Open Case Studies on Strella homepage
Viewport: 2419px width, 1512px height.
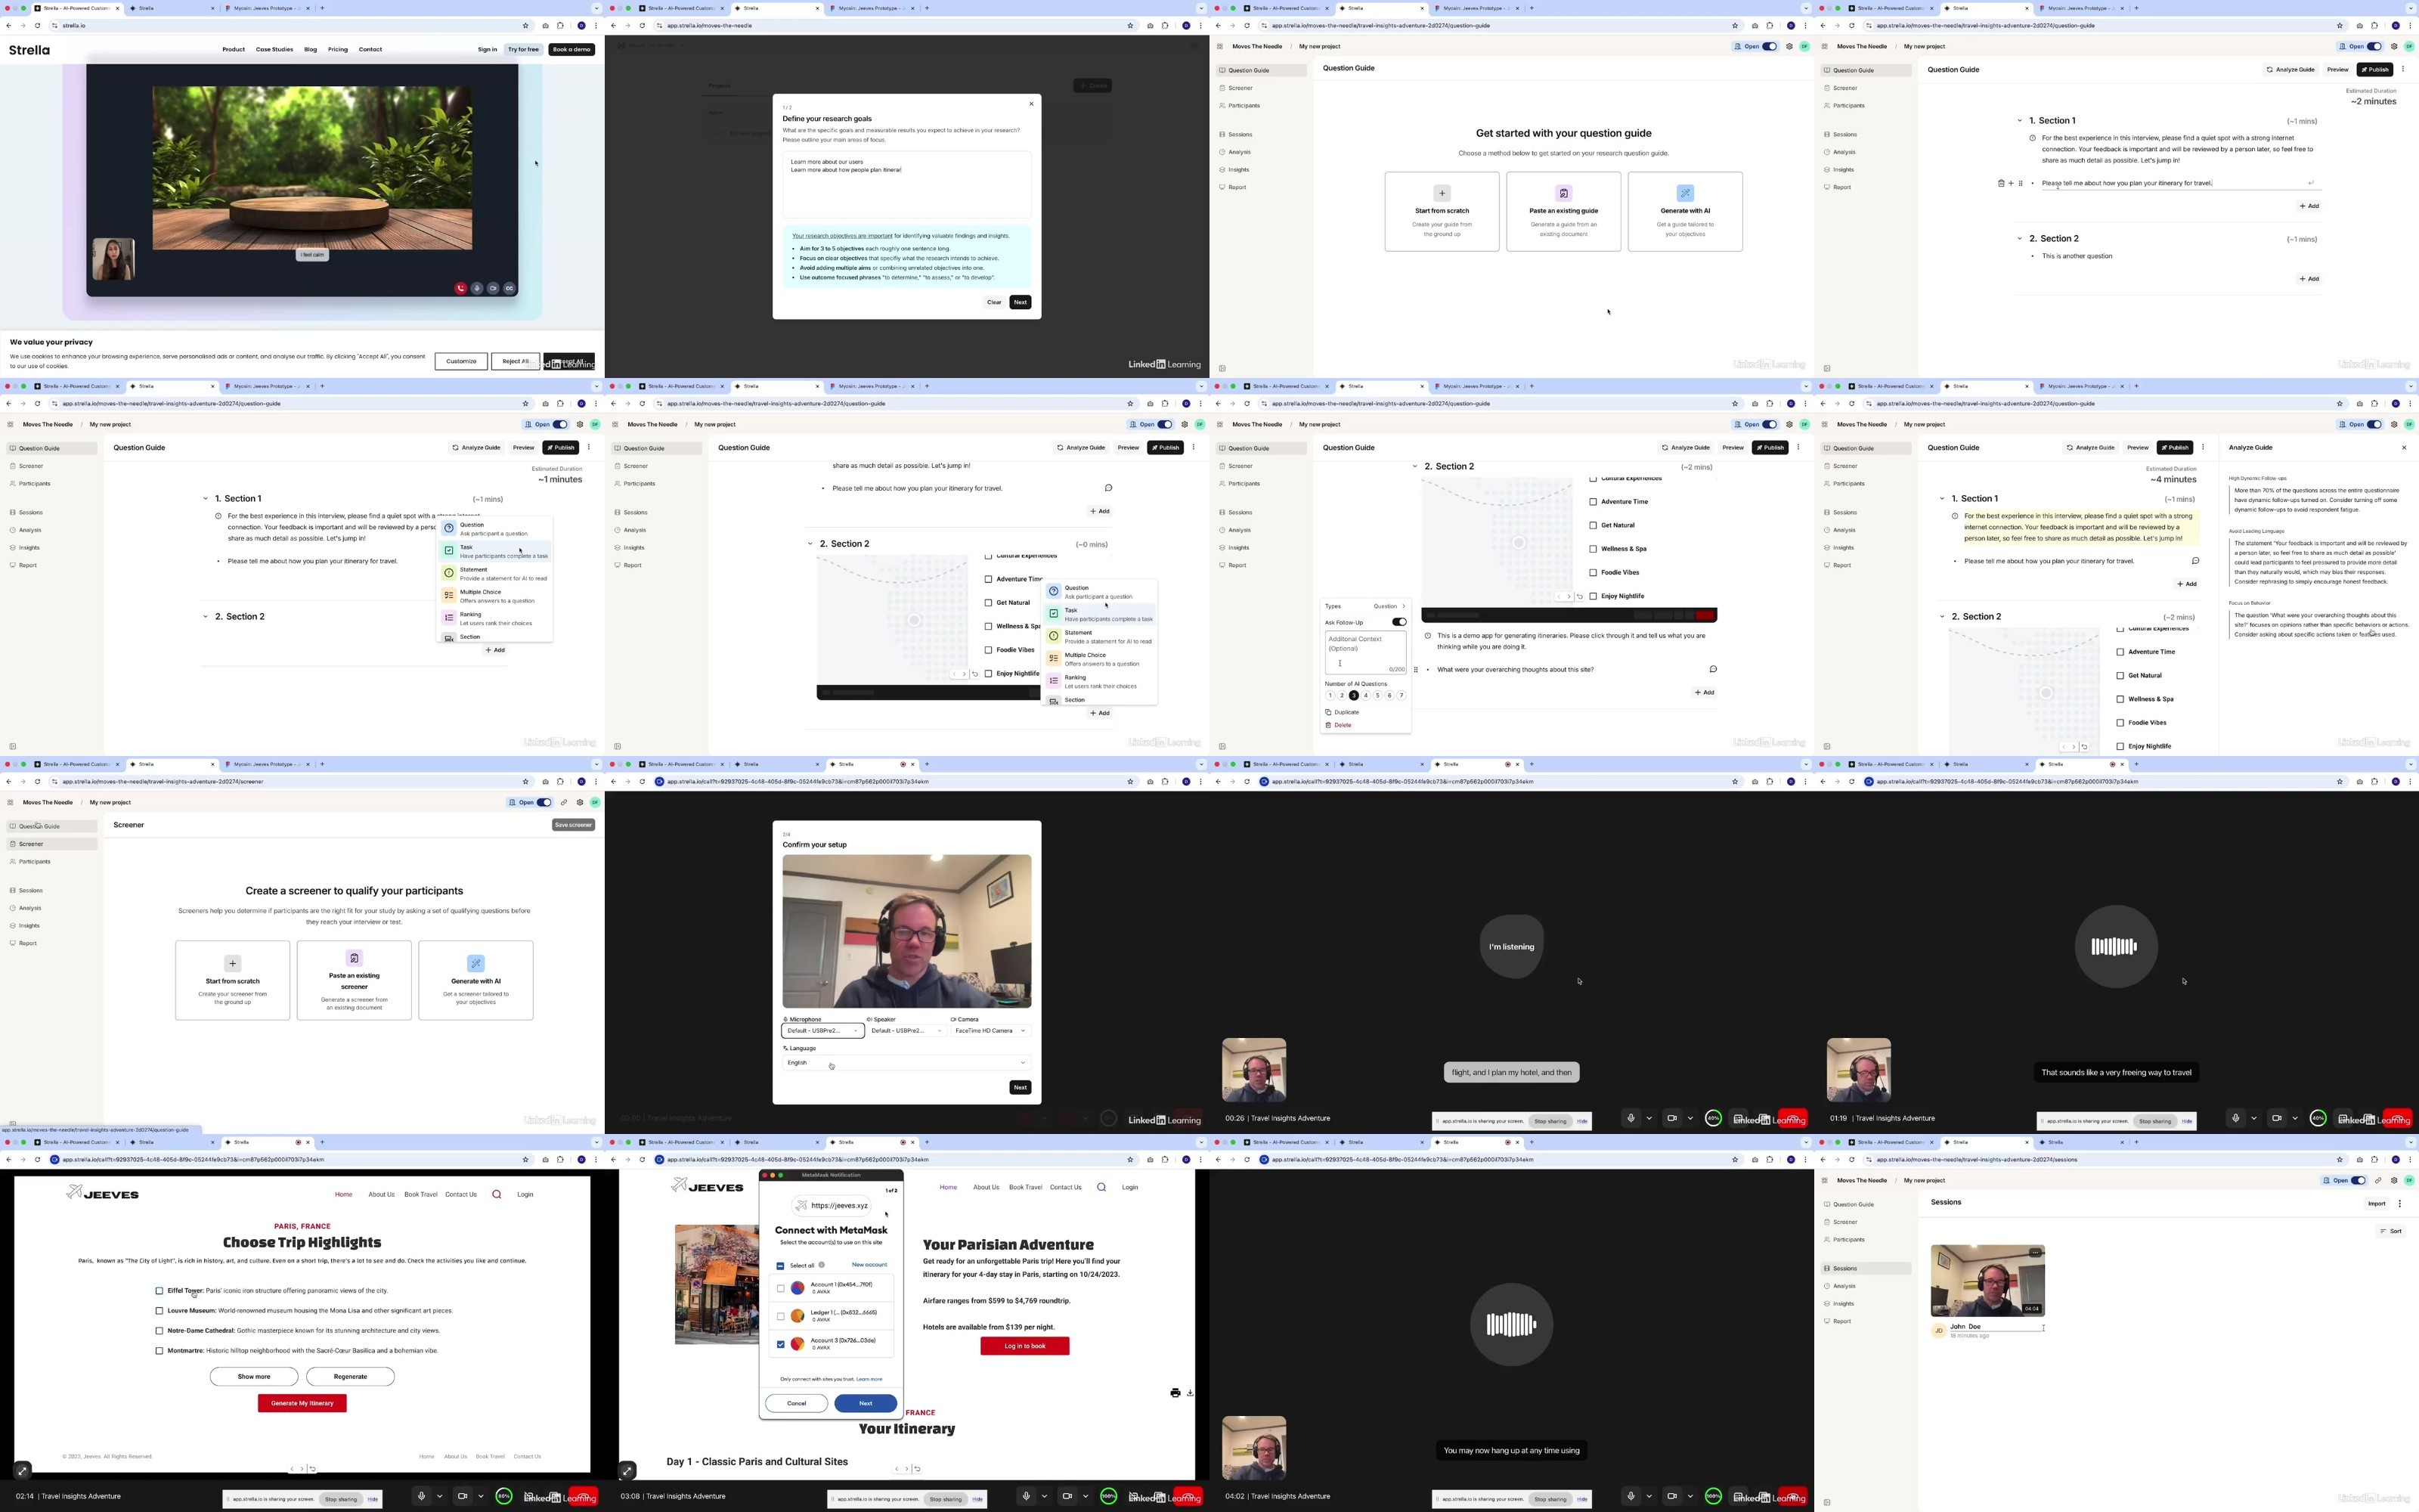274,49
